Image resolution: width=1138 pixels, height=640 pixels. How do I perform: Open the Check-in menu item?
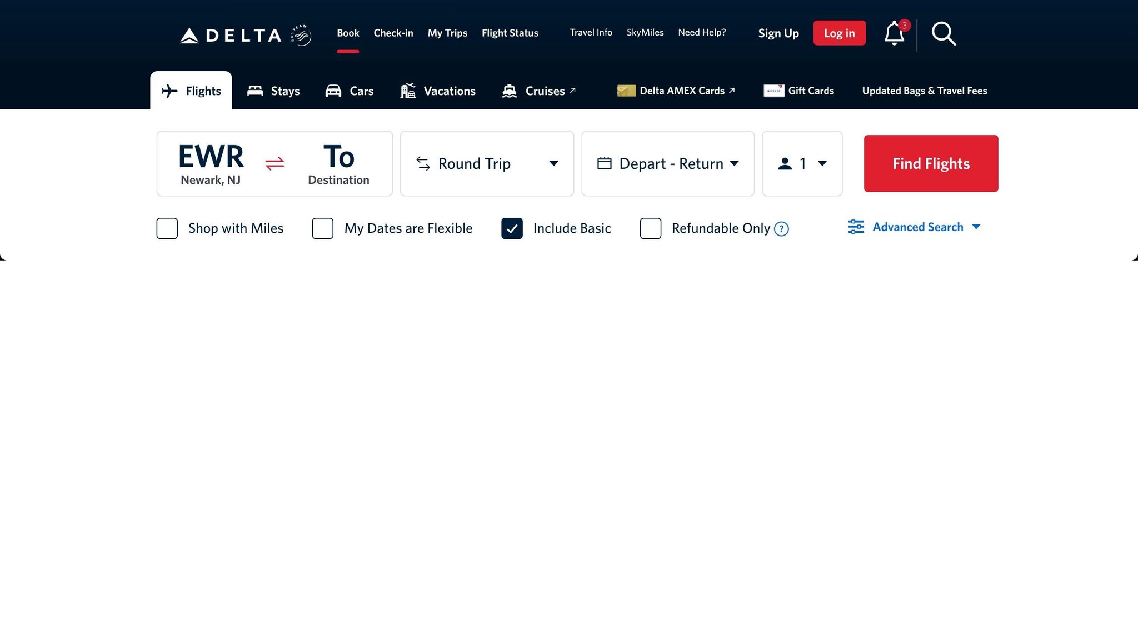point(393,33)
